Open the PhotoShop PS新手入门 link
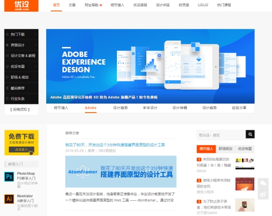Viewport: 272px width, 216px height. pos(26,176)
